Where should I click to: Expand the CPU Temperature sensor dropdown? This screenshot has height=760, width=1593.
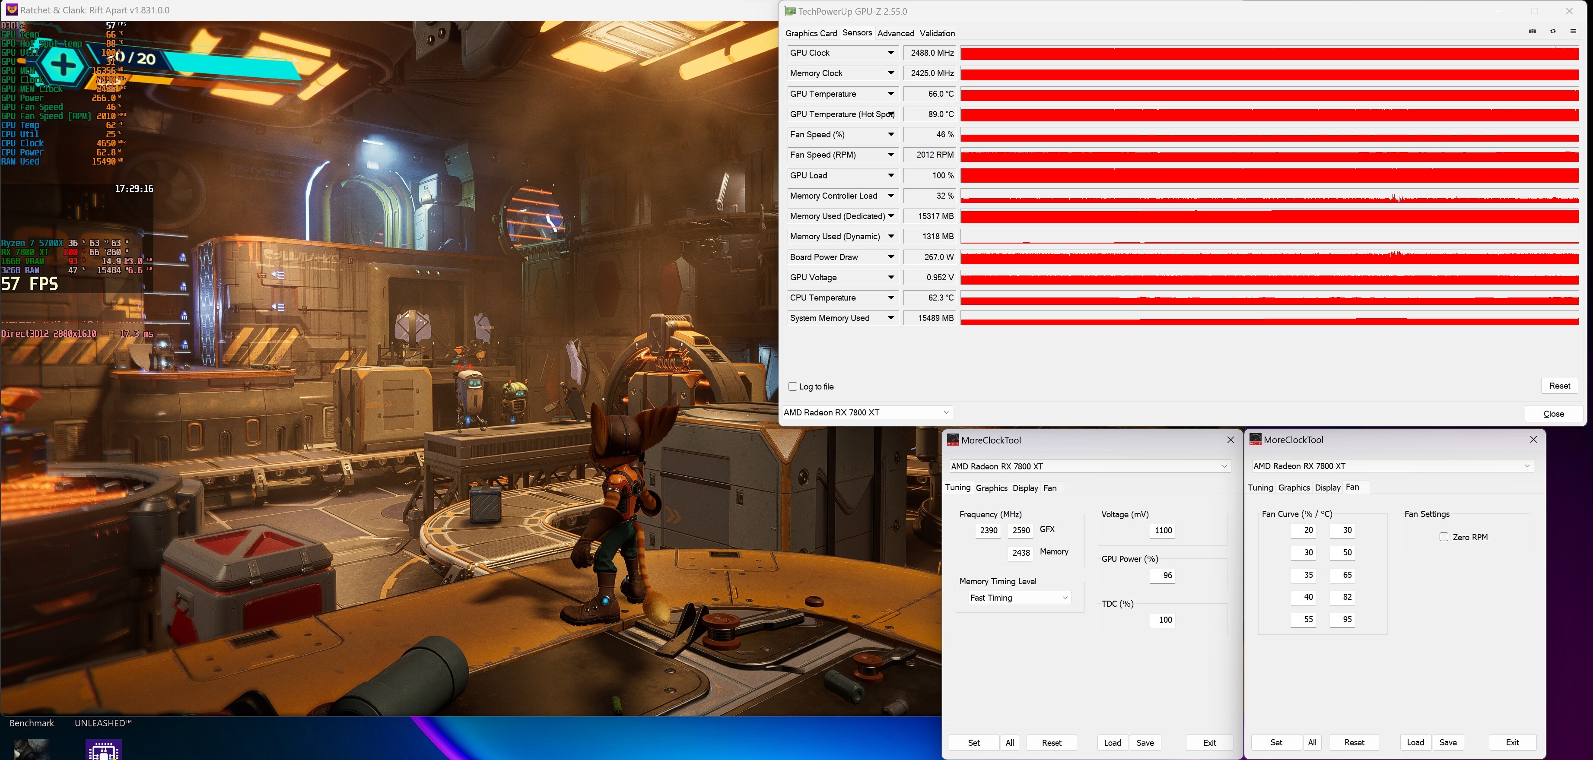(x=891, y=298)
